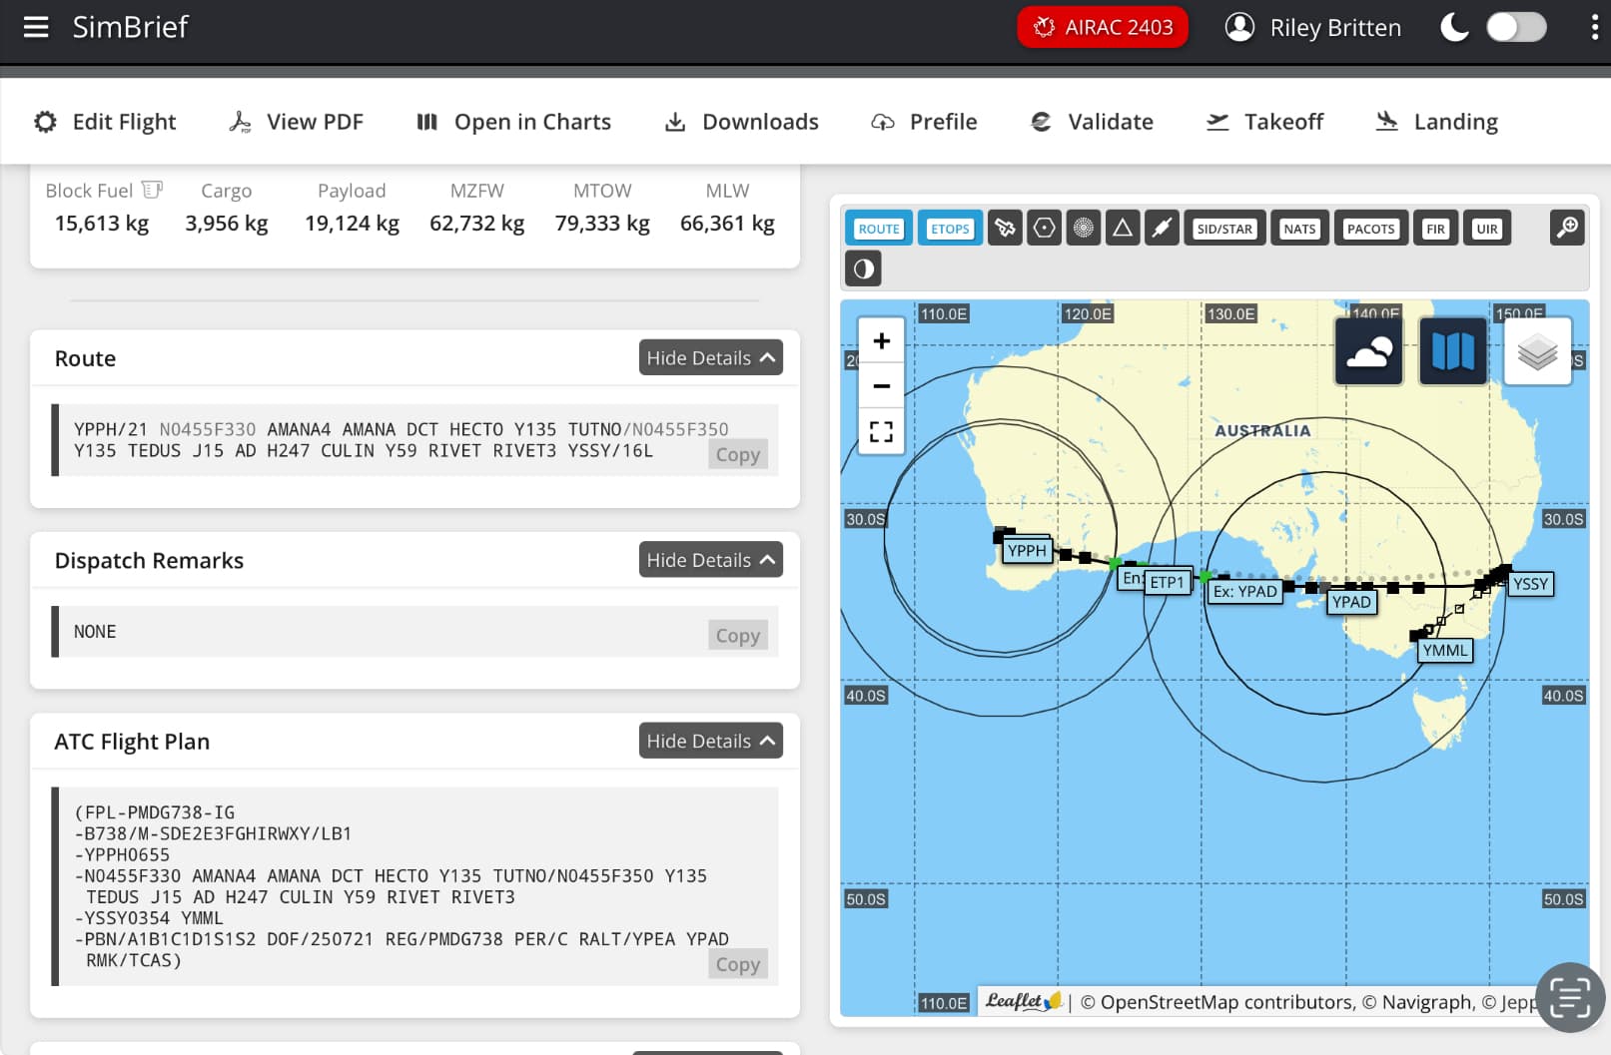Click the Dispatch Remarks NONE text
This screenshot has width=1611, height=1055.
tap(95, 632)
